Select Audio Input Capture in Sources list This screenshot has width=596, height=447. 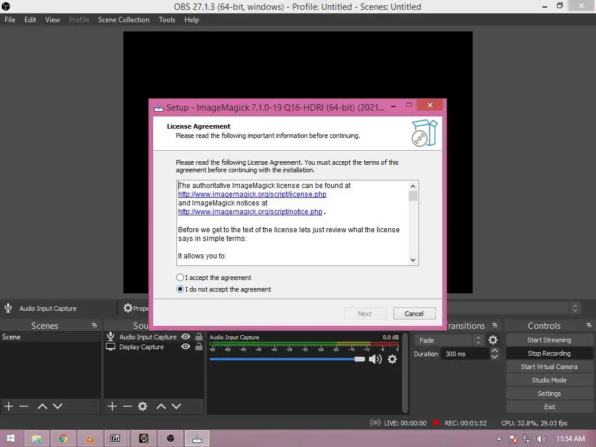[148, 337]
